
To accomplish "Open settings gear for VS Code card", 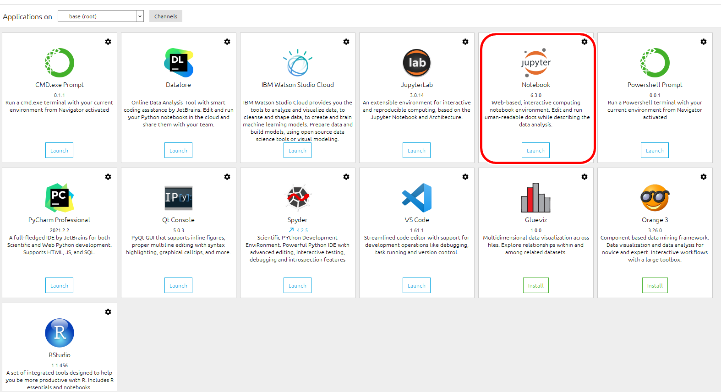I will tap(465, 177).
